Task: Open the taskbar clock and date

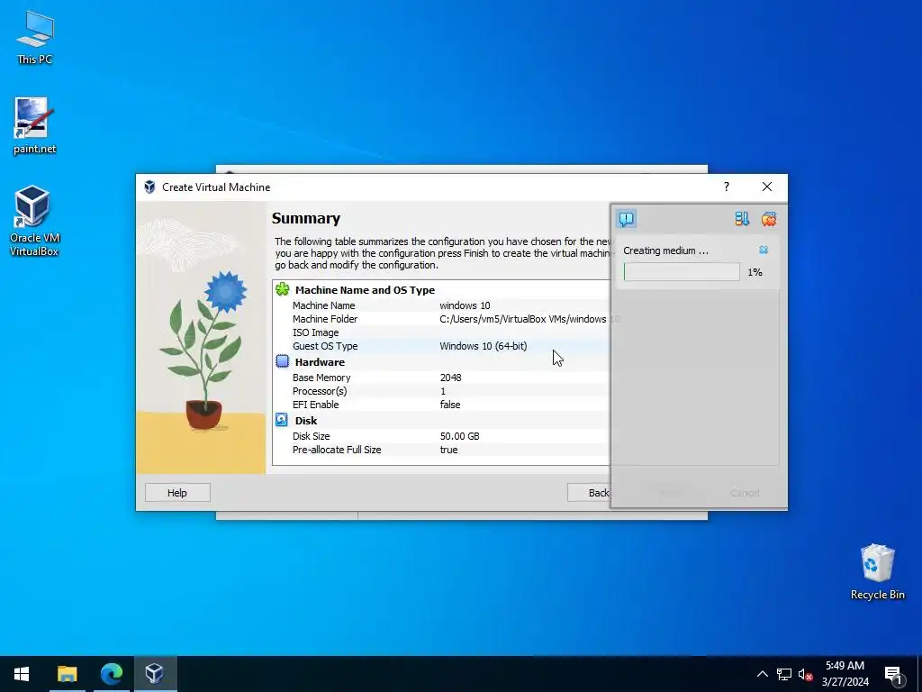Action: (x=845, y=674)
